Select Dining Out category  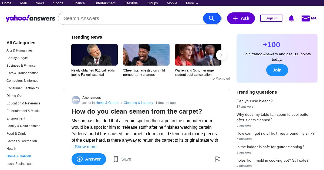coord(14,96)
